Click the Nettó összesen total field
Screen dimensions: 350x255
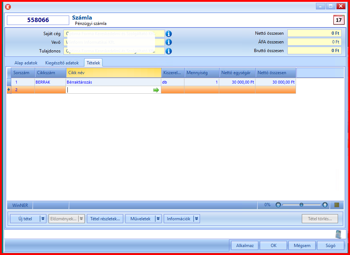(x=314, y=33)
